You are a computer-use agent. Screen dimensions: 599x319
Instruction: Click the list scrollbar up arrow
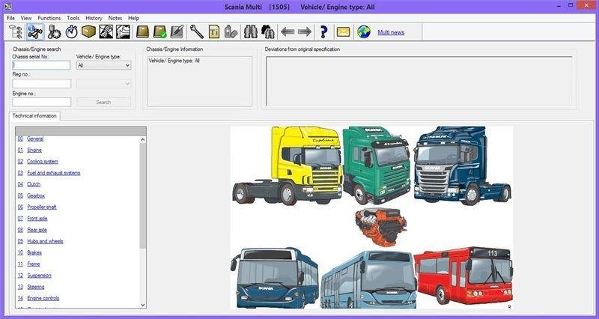click(x=143, y=140)
